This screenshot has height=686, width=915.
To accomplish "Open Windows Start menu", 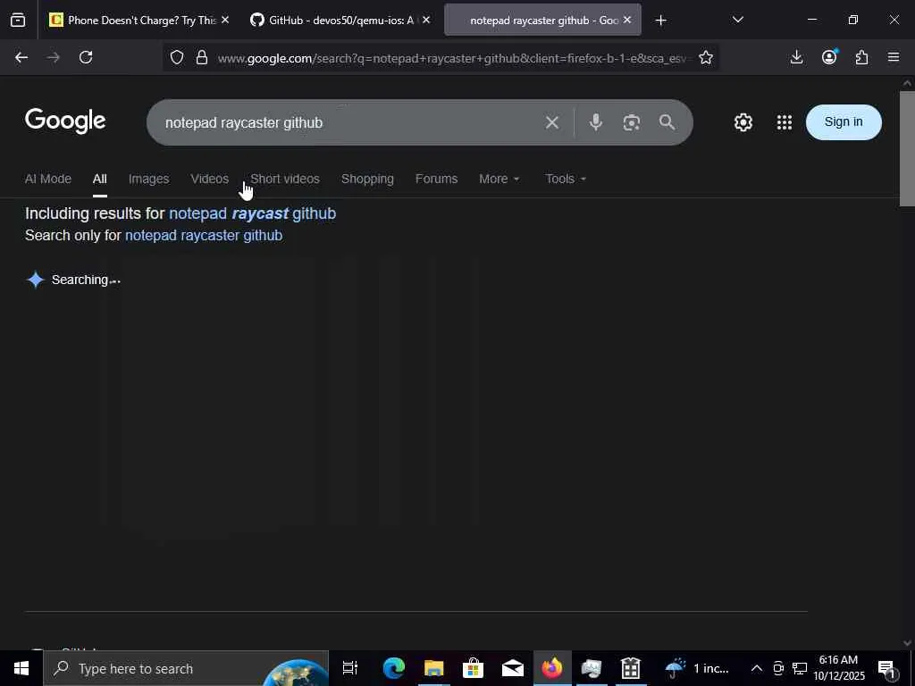I will 21,668.
